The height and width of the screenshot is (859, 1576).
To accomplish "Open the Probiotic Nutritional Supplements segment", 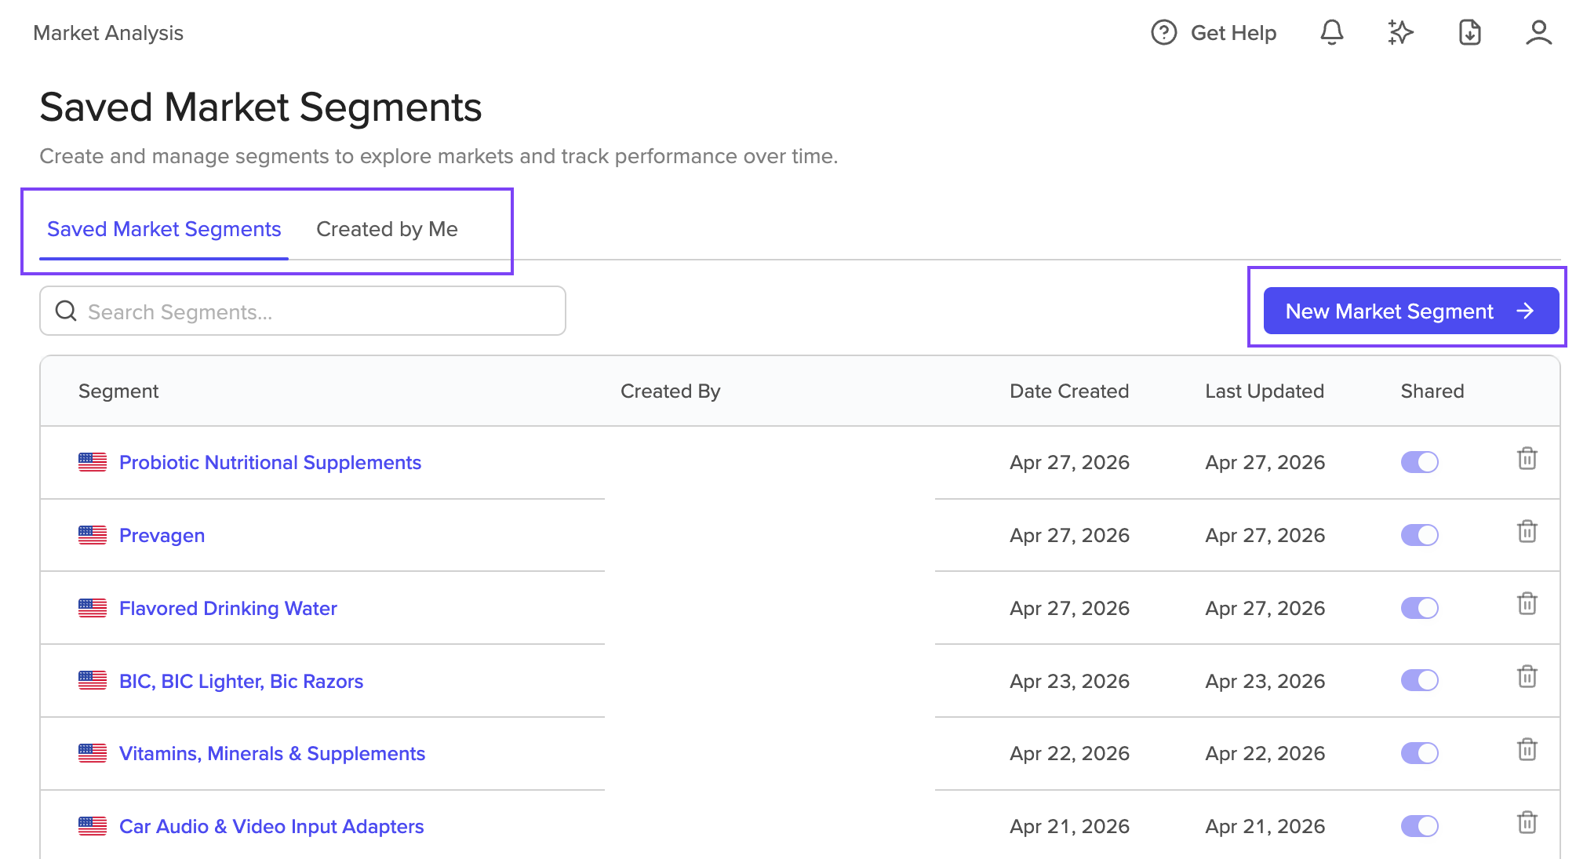I will pos(270,462).
